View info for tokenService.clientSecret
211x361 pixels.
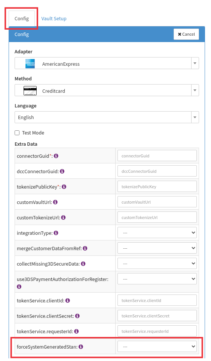[x=77, y=316]
